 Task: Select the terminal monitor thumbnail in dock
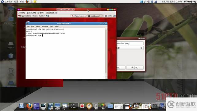click(155, 106)
